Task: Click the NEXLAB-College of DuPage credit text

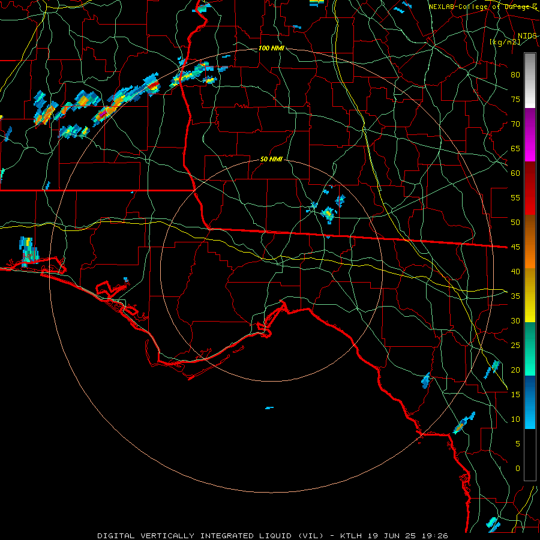Action: (483, 7)
